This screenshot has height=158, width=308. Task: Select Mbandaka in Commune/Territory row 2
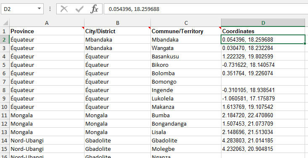click(186, 39)
